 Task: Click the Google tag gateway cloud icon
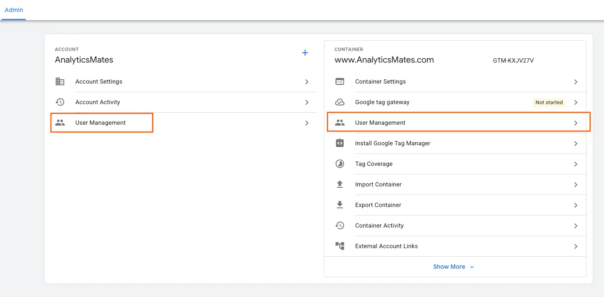coord(340,102)
